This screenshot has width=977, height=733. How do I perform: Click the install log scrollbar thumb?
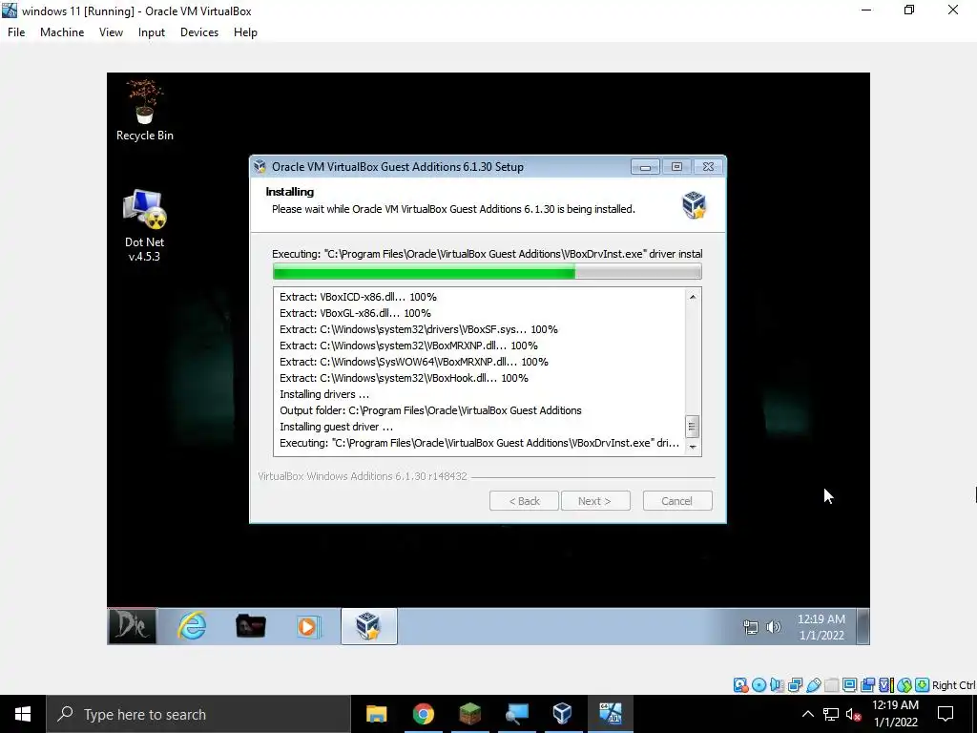pyautogui.click(x=693, y=427)
